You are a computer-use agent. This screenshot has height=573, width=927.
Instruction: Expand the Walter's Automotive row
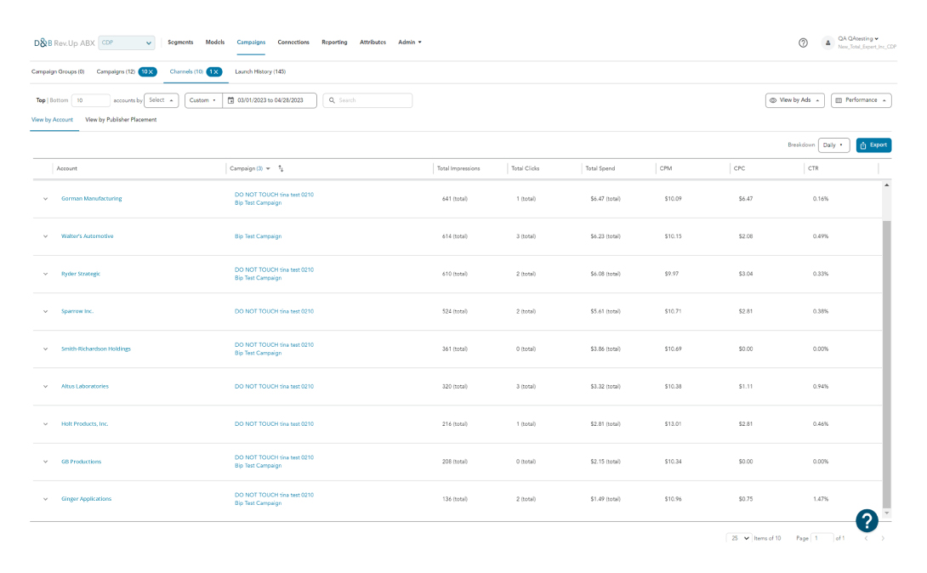[x=46, y=236]
